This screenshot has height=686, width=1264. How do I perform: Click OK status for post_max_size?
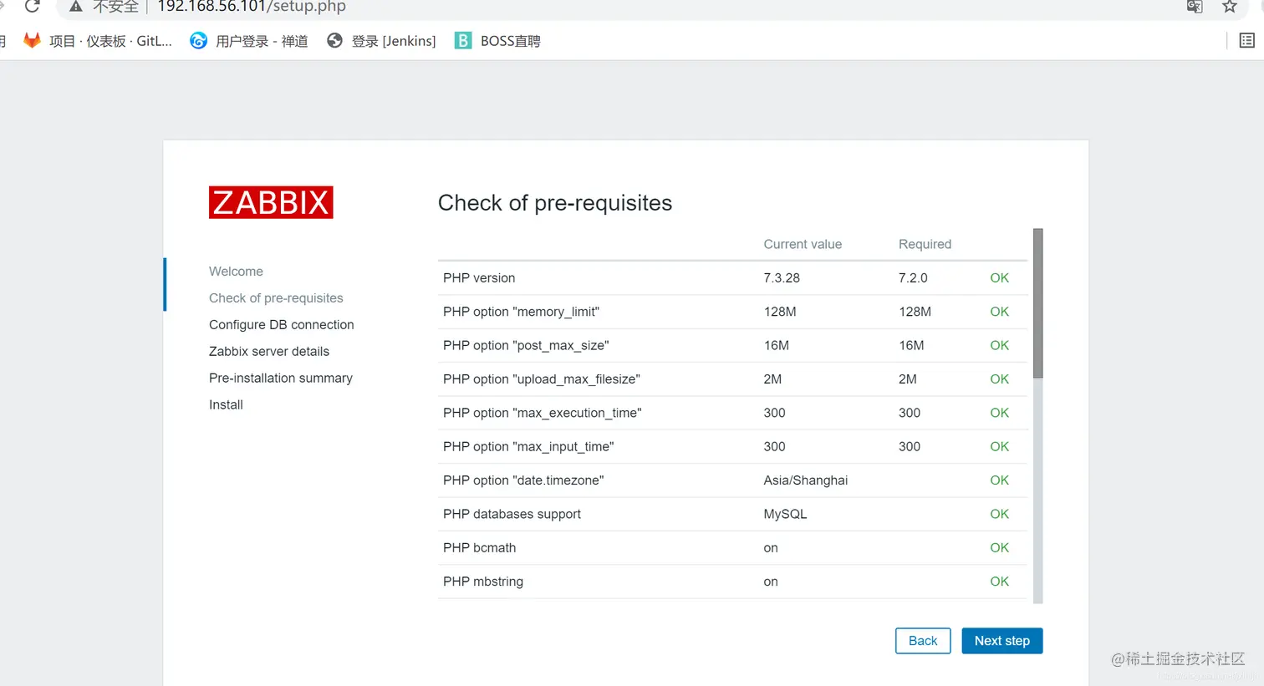coord(999,346)
